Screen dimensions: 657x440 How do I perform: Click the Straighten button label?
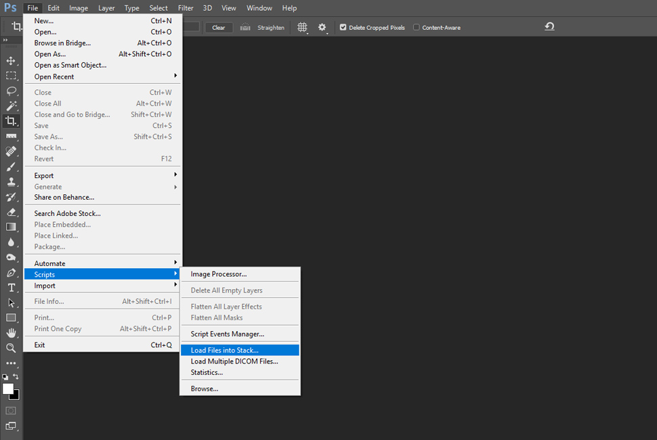coord(271,28)
